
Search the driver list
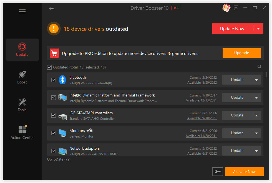(x=259, y=67)
